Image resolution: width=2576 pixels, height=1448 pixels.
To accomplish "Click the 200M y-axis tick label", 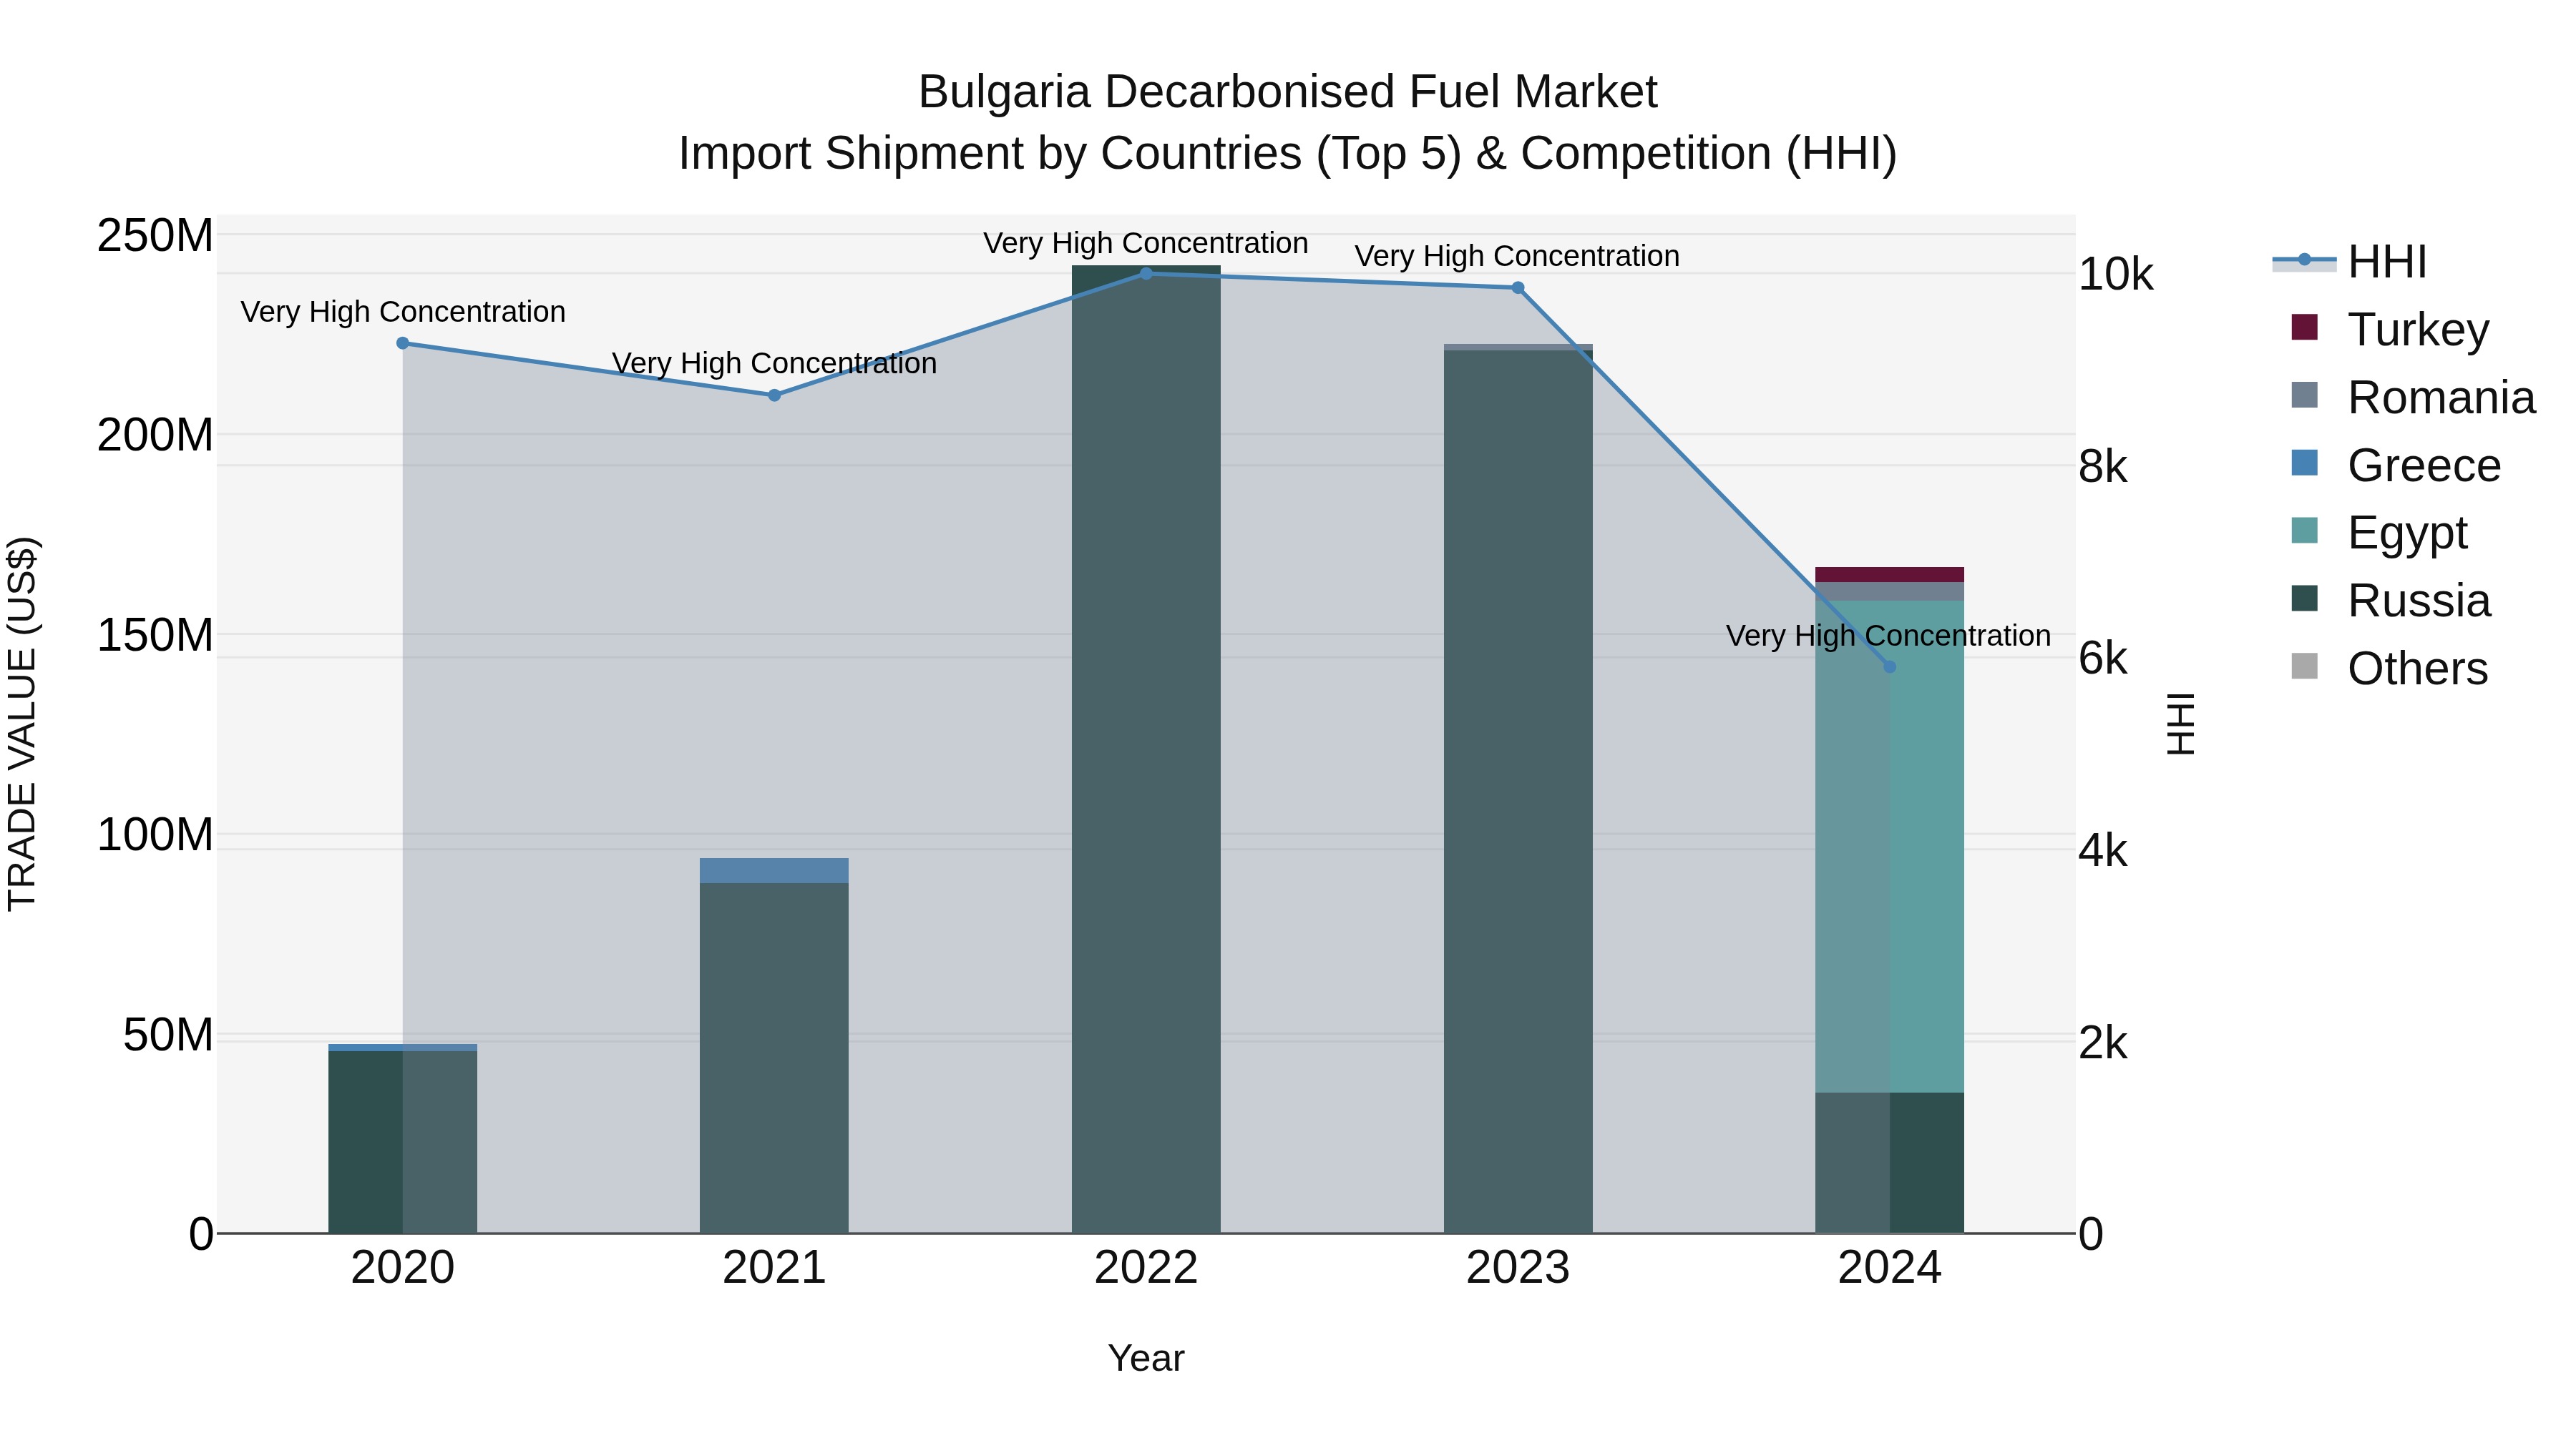I will point(155,435).
